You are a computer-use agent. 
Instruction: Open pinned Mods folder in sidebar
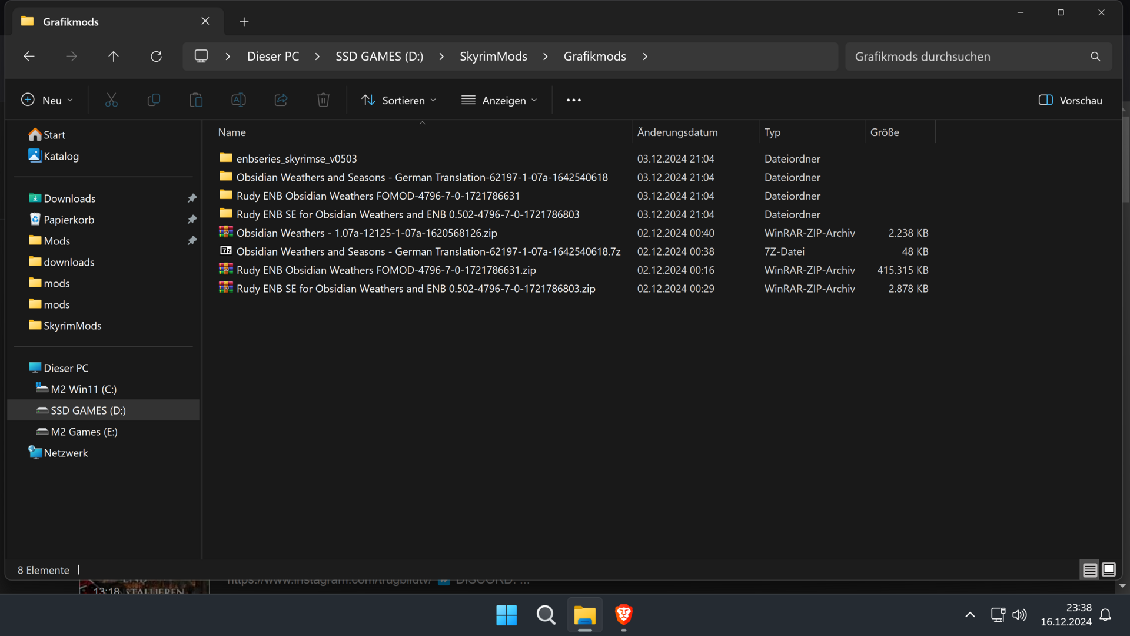pyautogui.click(x=49, y=241)
